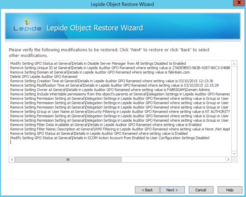Image resolution: width=246 pixels, height=197 pixels.
Task: Select the Disable Server Manager modification line
Action: 98,64
